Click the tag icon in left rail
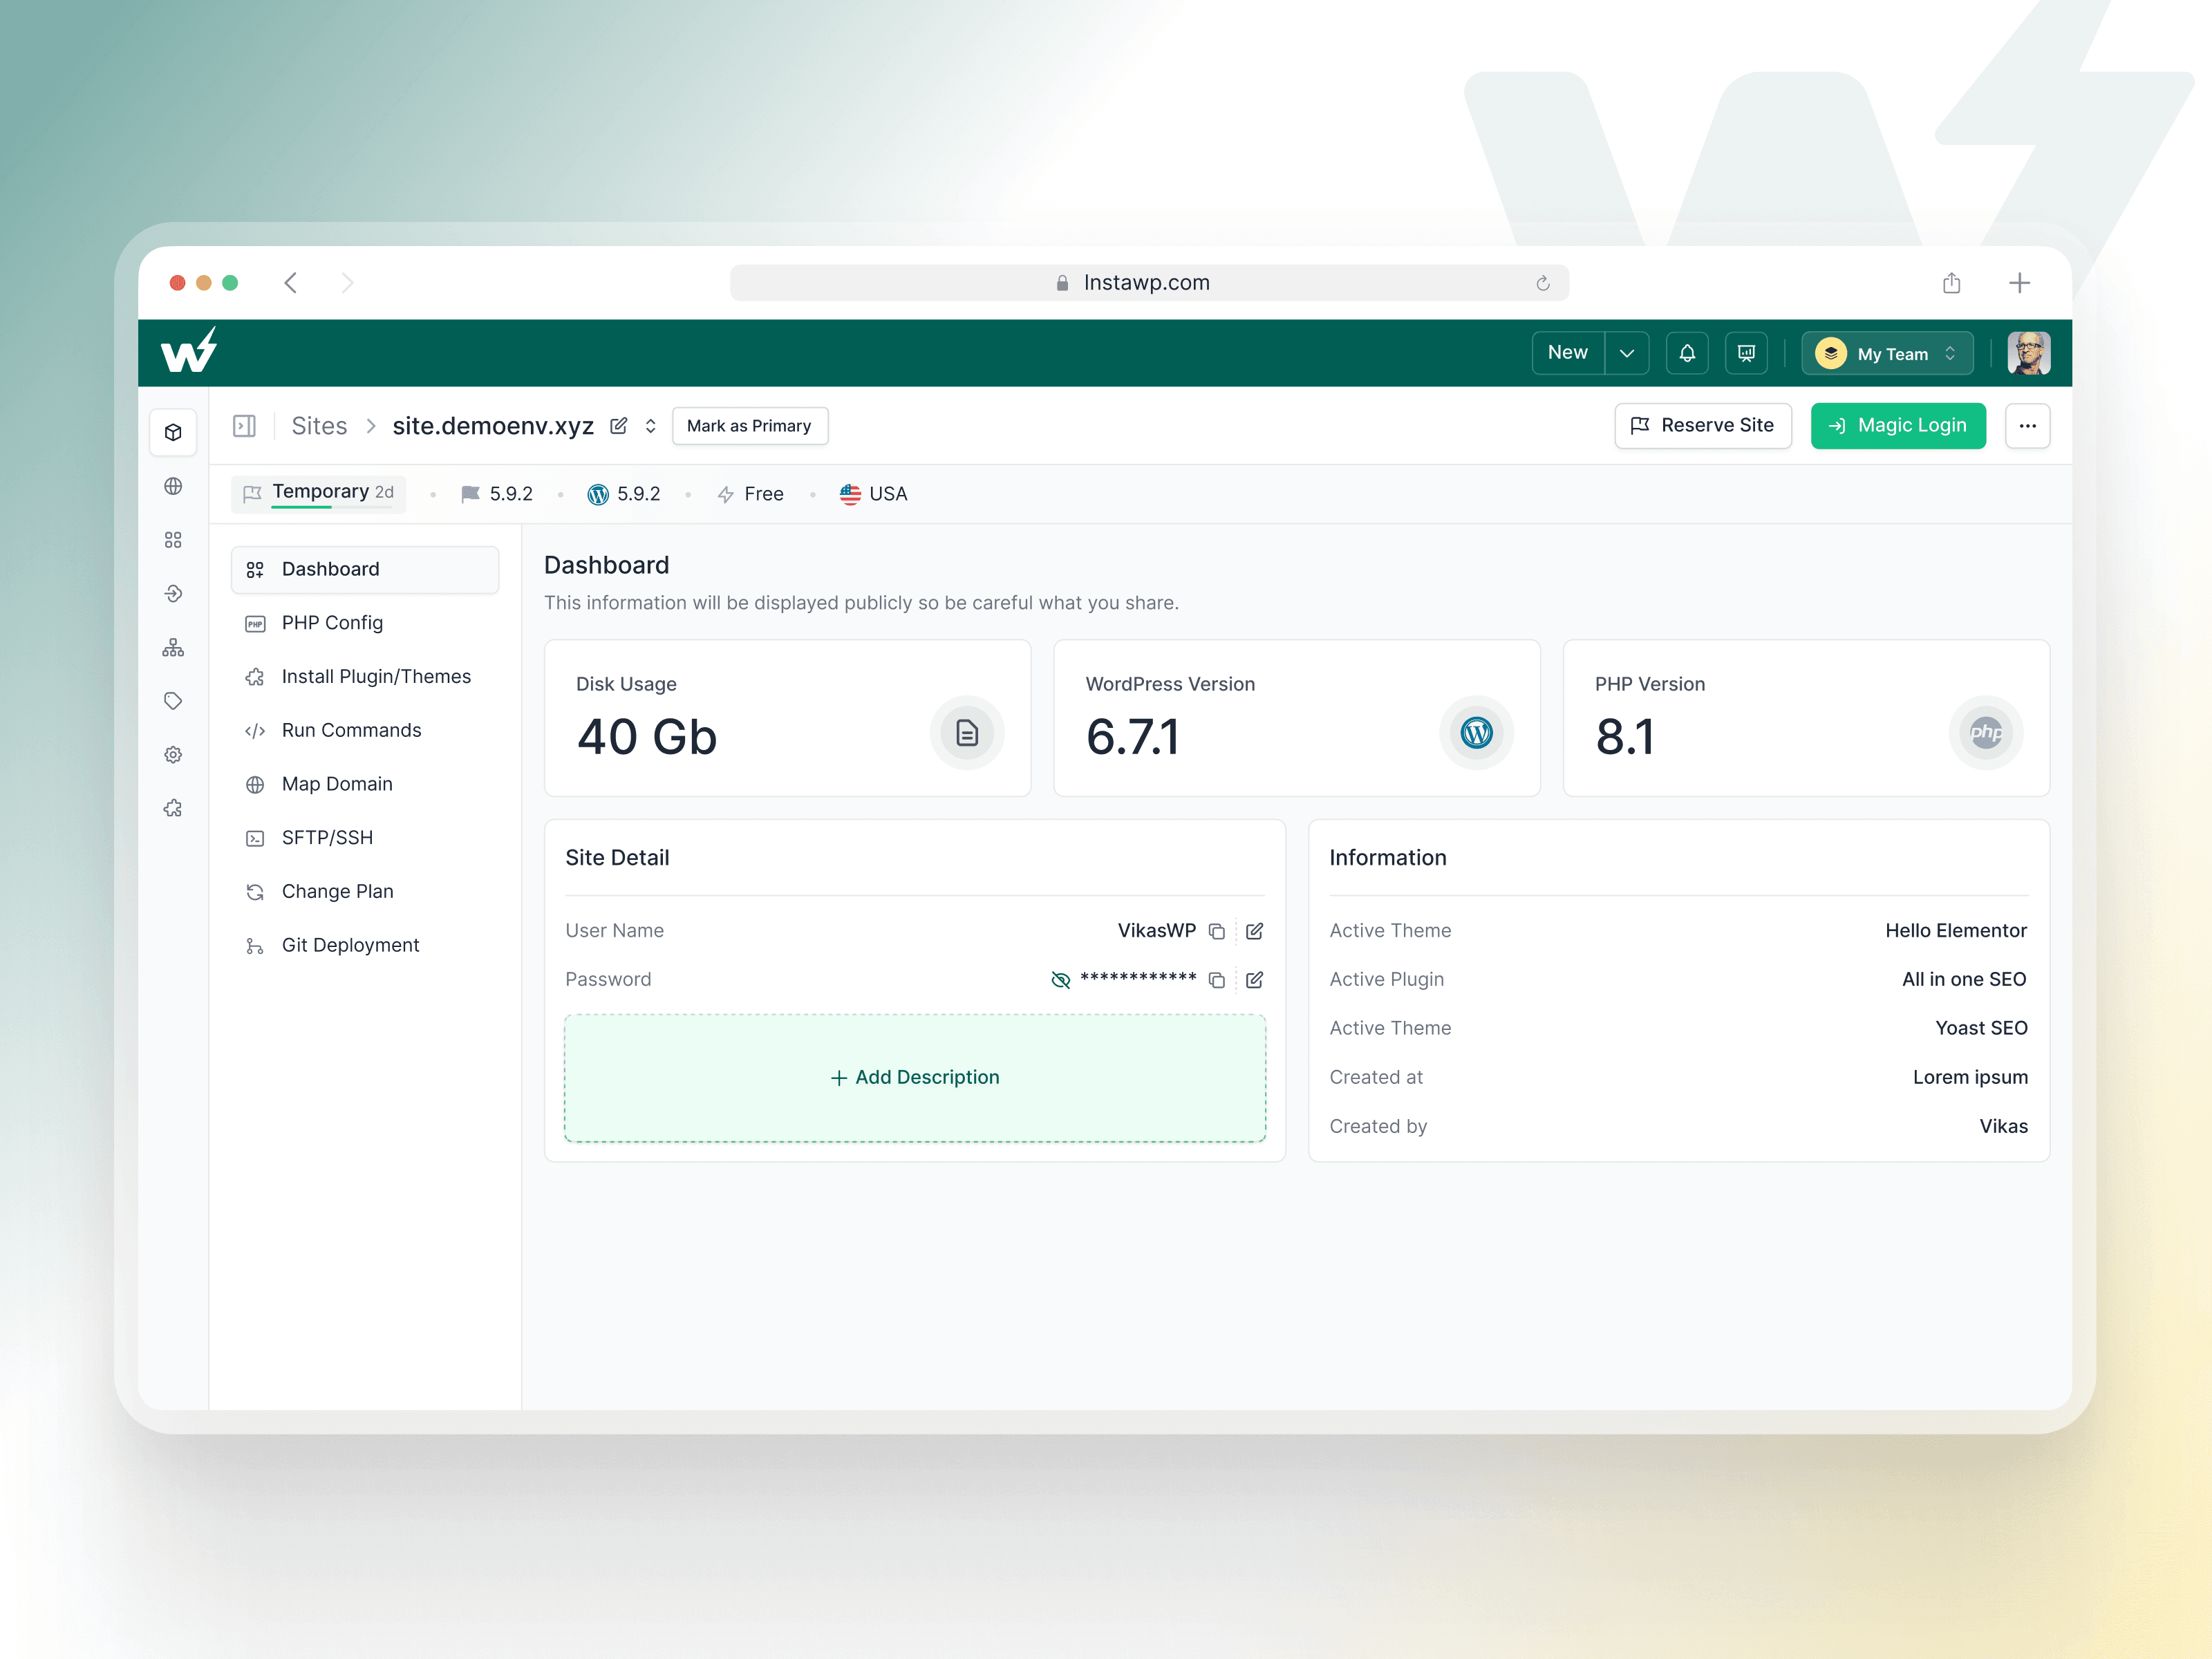The image size is (2212, 1659). (x=173, y=701)
